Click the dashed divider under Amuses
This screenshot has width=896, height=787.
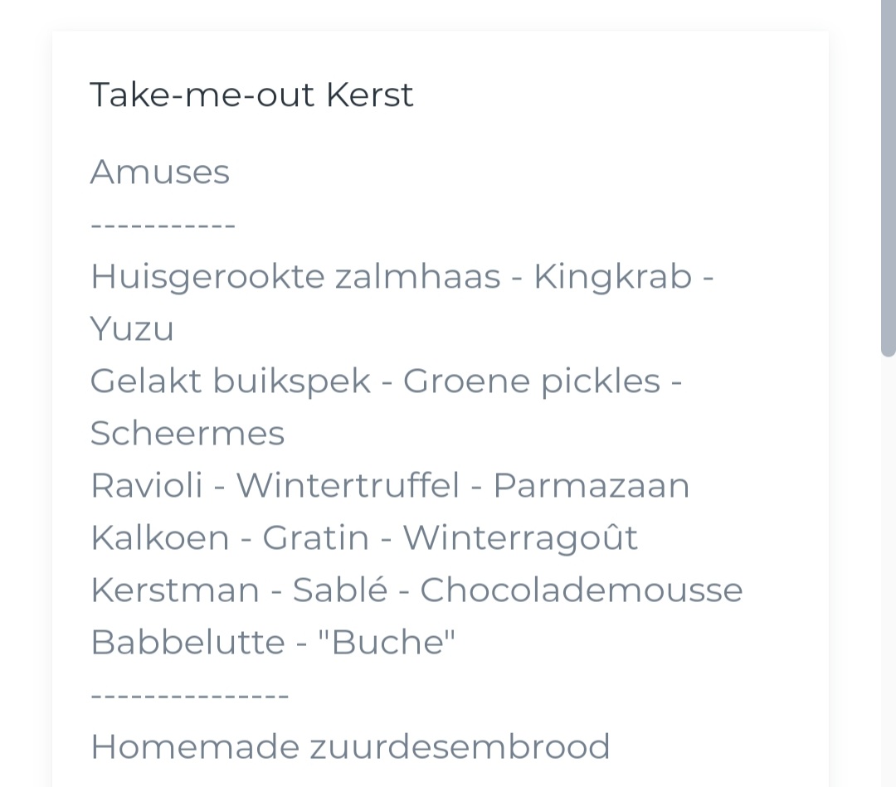(163, 226)
